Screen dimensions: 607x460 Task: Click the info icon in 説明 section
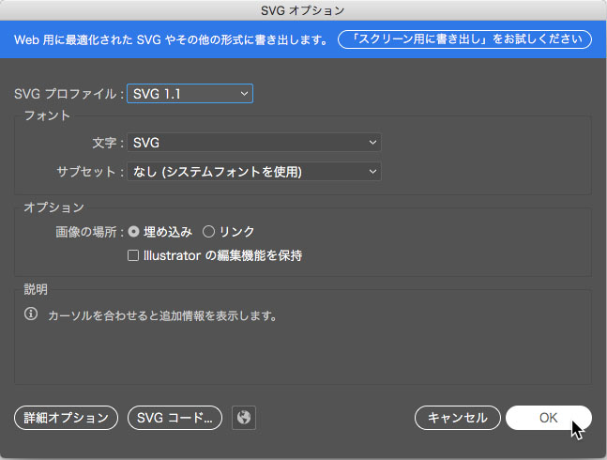pyautogui.click(x=31, y=314)
